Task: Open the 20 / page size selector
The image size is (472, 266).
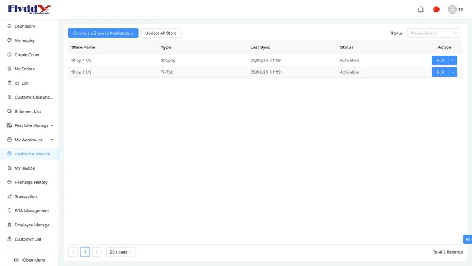Action: point(120,252)
